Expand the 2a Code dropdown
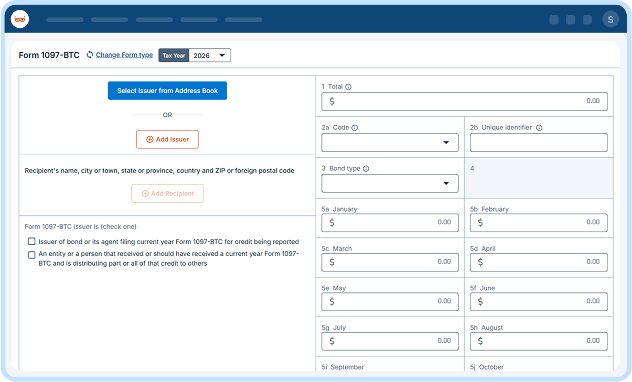This screenshot has height=382, width=632. (x=390, y=143)
